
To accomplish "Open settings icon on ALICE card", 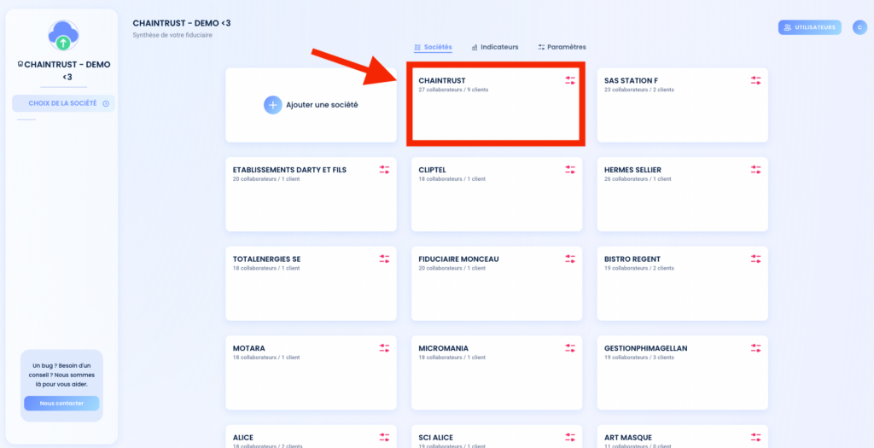I will (384, 438).
